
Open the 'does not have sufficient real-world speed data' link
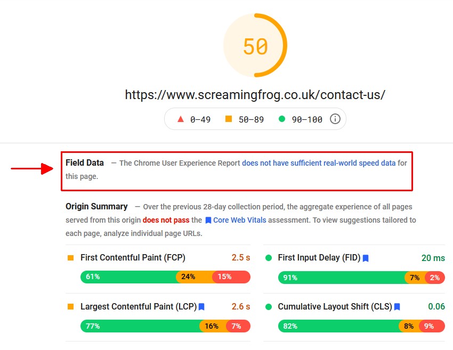coord(319,163)
